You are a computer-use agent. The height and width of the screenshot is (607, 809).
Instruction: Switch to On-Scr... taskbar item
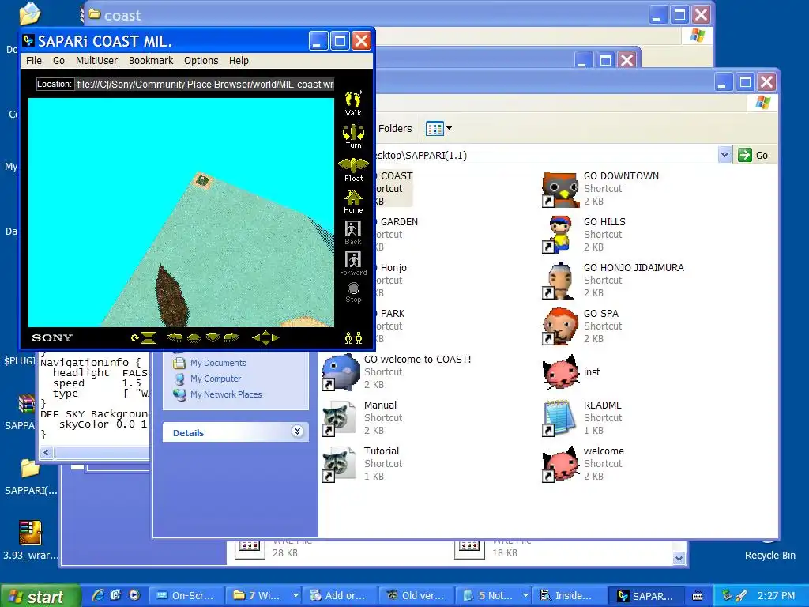186,596
